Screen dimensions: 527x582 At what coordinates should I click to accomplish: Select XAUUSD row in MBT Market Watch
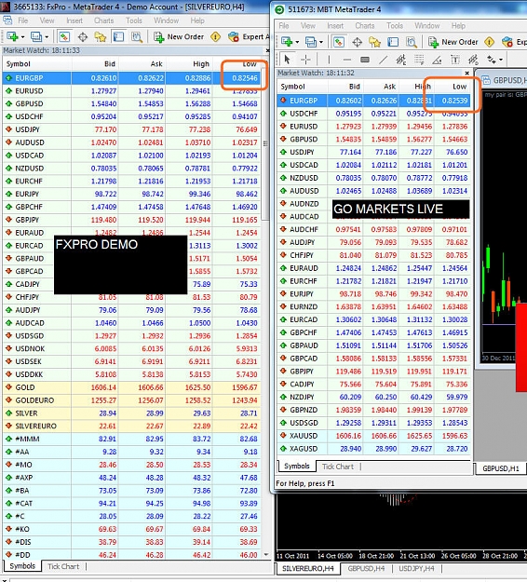373,436
